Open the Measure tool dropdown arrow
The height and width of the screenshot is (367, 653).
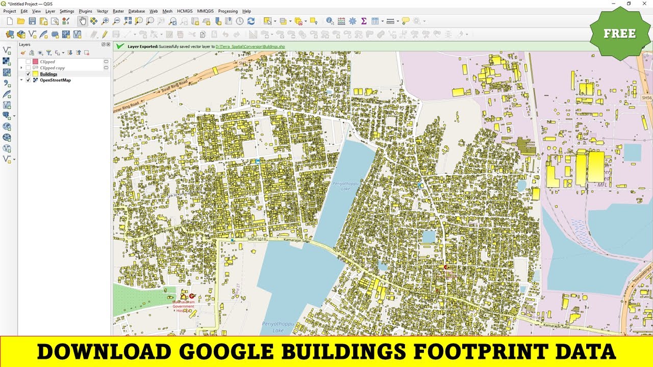tap(398, 21)
